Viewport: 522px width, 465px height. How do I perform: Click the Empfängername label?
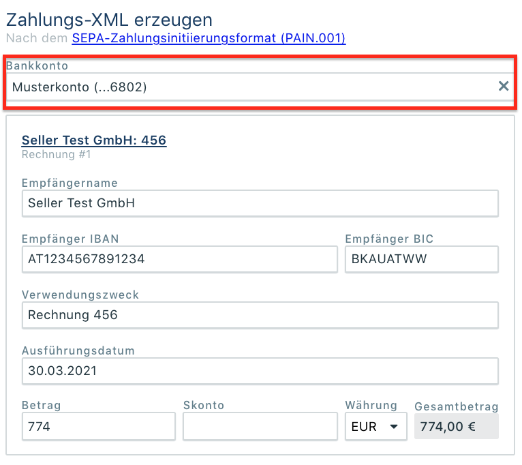tap(70, 183)
